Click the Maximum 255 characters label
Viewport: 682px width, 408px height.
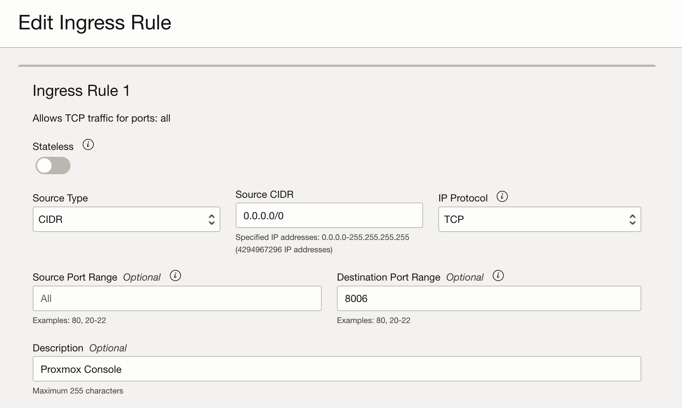pyautogui.click(x=78, y=391)
